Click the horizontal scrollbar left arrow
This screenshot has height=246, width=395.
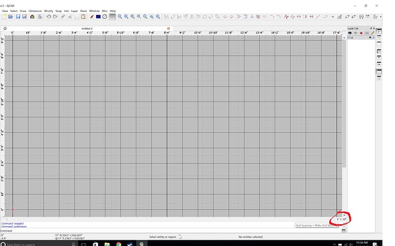click(x=6, y=219)
